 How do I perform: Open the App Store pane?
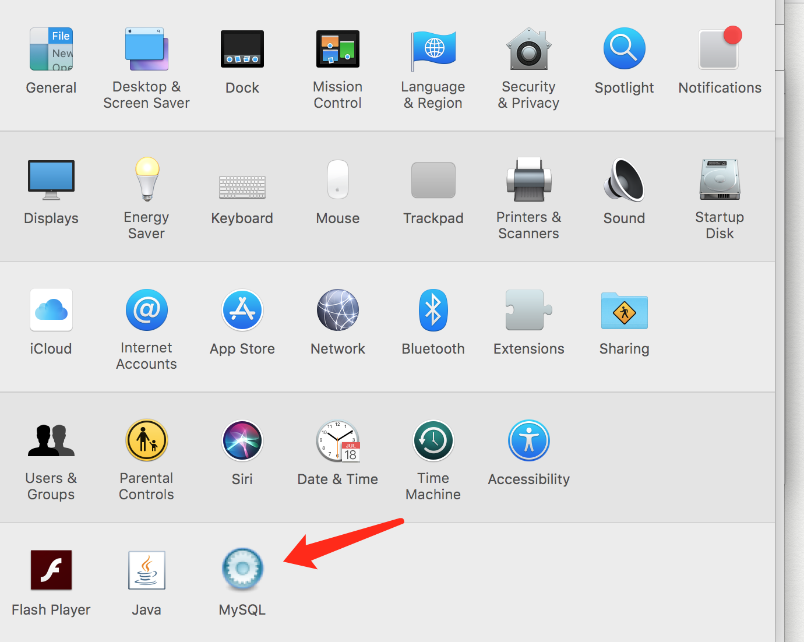pyautogui.click(x=242, y=310)
